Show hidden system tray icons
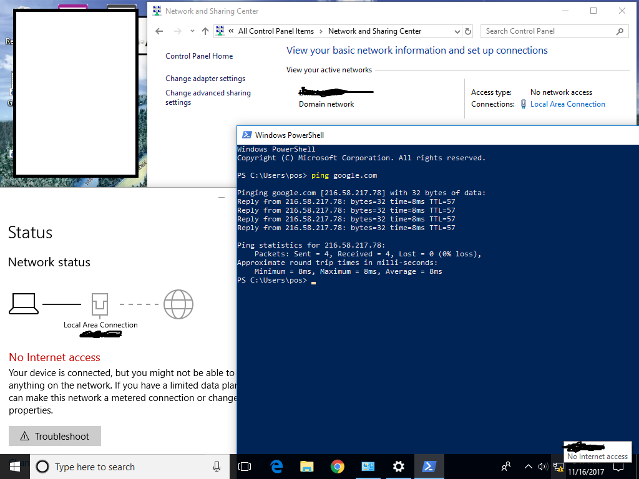Viewport: 639px width, 479px height. (x=528, y=467)
